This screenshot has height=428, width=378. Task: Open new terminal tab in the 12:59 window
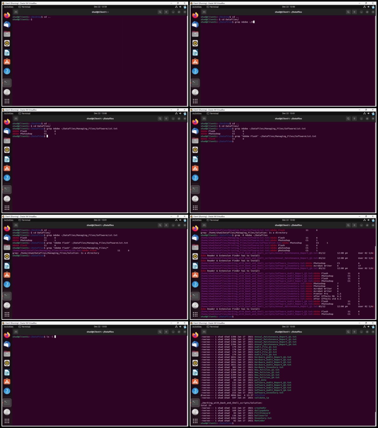pos(16,12)
